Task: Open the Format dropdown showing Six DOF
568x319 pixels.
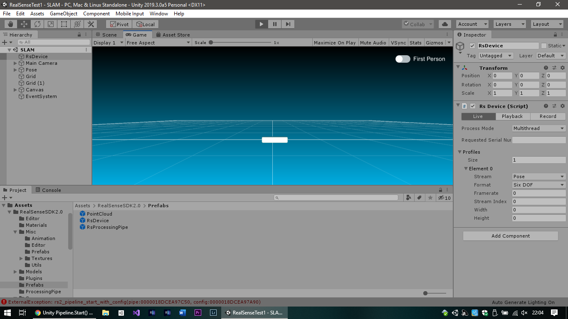Action: coord(538,184)
